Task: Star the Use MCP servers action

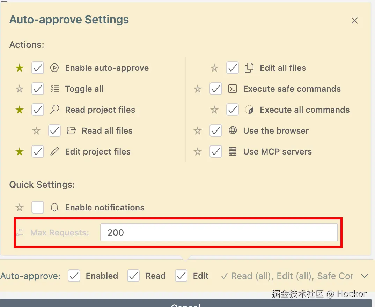Action: [198, 152]
